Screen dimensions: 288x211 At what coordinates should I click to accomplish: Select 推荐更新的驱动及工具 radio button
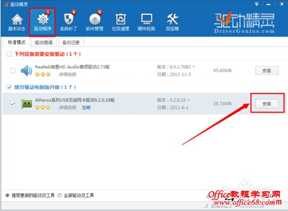[x=7, y=195]
